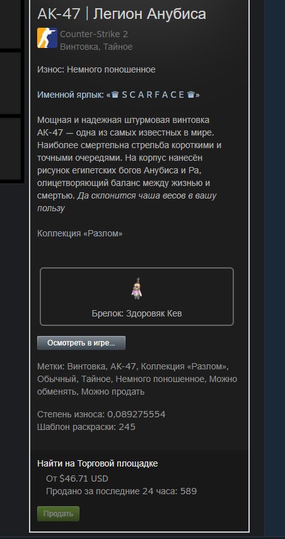Open Осмотреть в игре... to inspect in game
Viewport: 285px width, 539px height.
click(81, 343)
